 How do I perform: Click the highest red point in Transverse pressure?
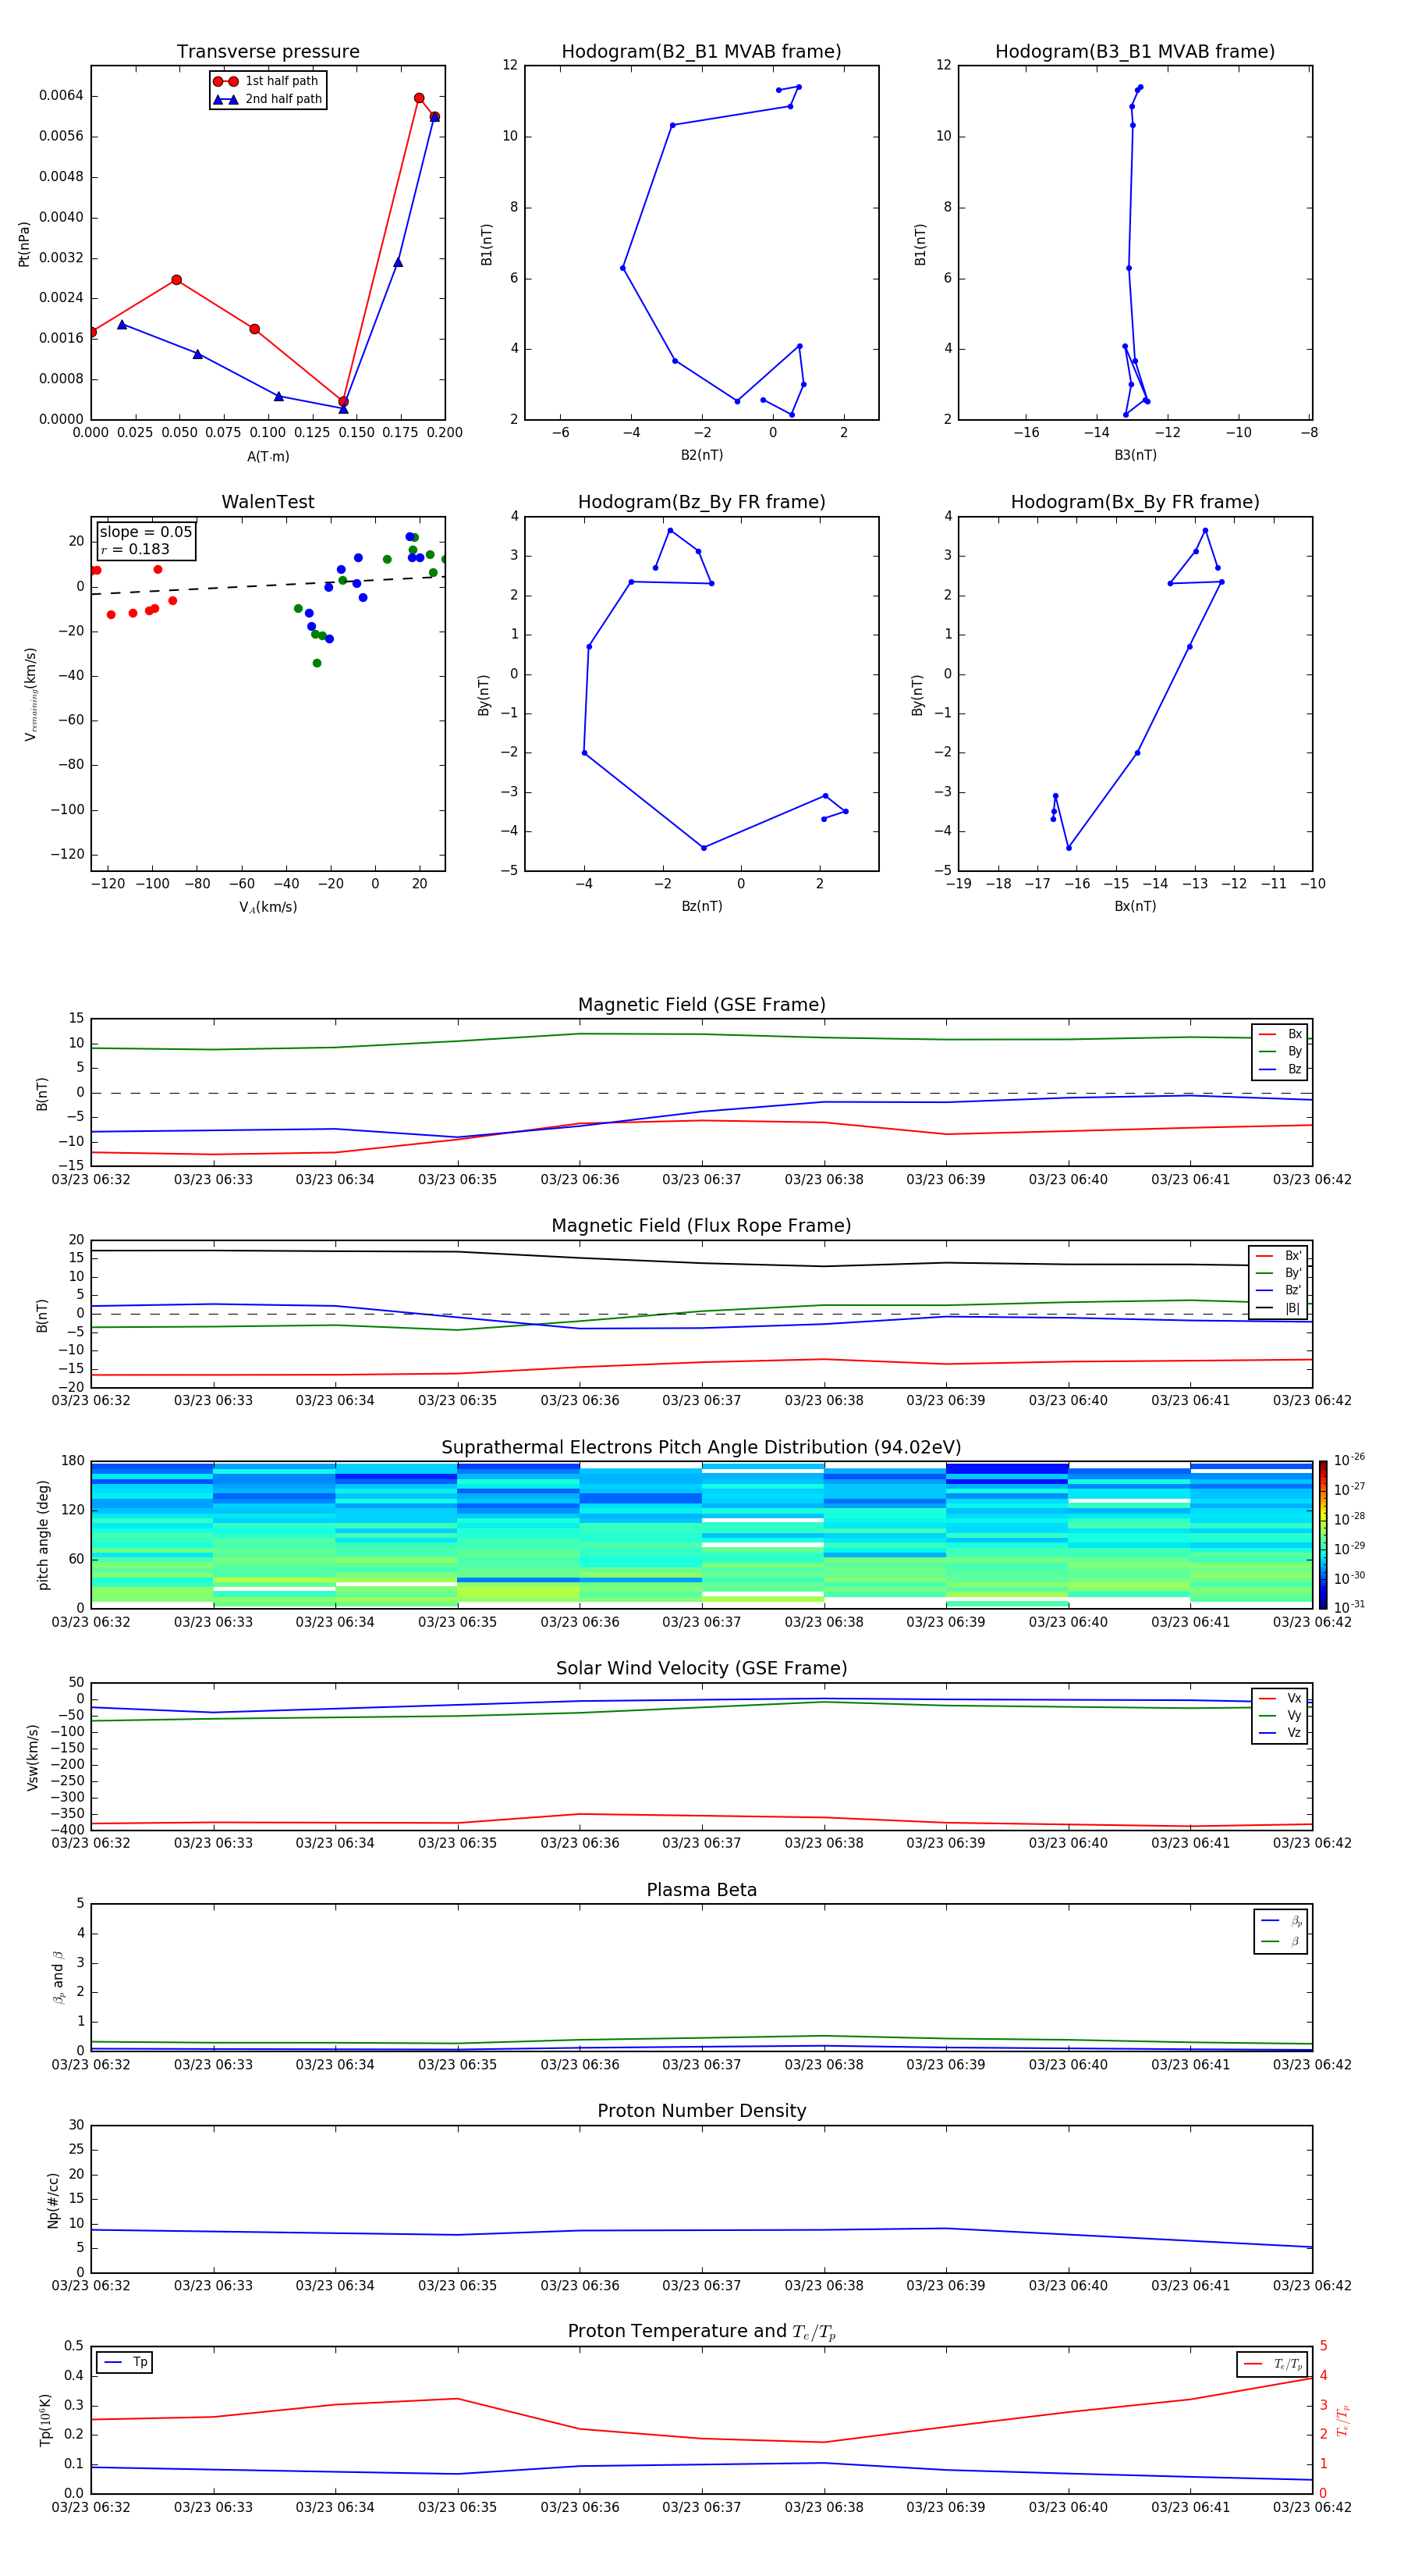click(x=419, y=98)
